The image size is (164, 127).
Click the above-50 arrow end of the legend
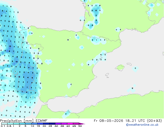click(82, 124)
